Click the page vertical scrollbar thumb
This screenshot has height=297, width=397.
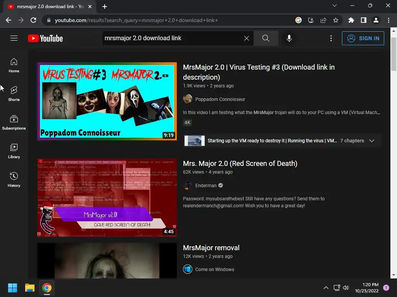[x=394, y=54]
